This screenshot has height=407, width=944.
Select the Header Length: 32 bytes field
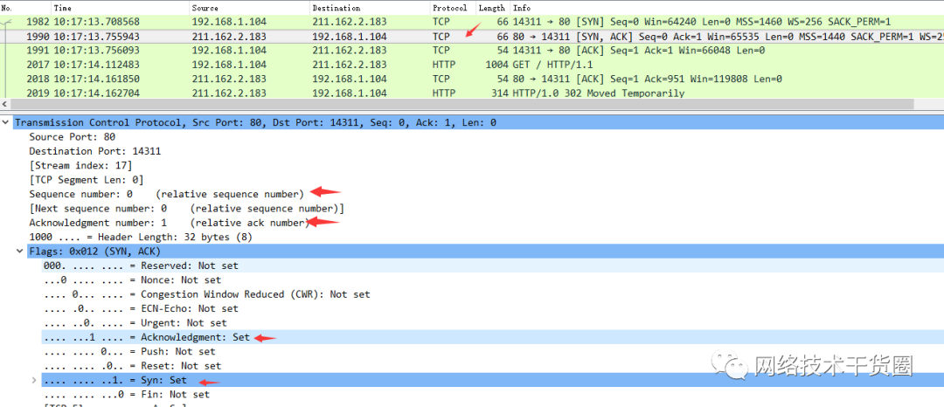(141, 237)
